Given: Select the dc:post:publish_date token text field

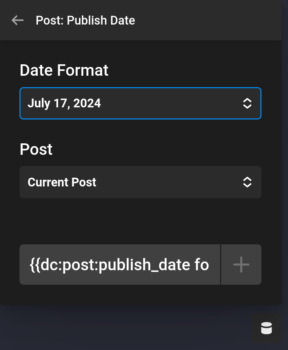Looking at the screenshot, I should click(x=120, y=265).
